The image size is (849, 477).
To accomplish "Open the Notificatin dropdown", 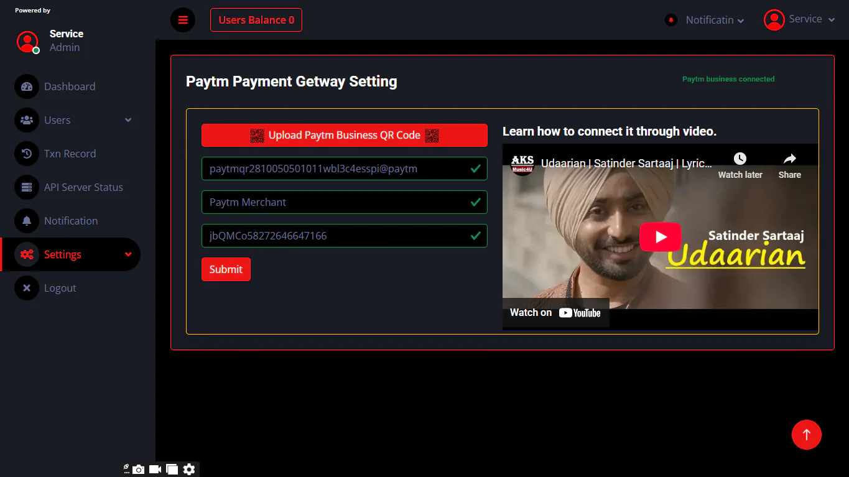I will 715,20.
